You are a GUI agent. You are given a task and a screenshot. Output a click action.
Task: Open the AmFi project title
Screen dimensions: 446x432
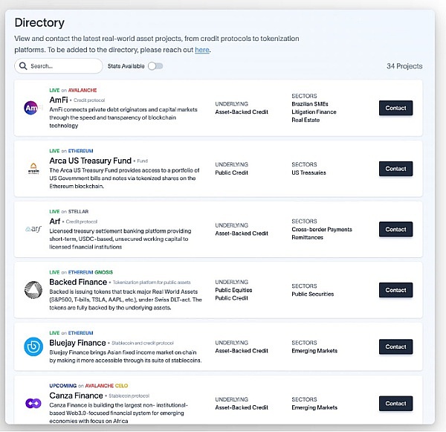coord(59,99)
